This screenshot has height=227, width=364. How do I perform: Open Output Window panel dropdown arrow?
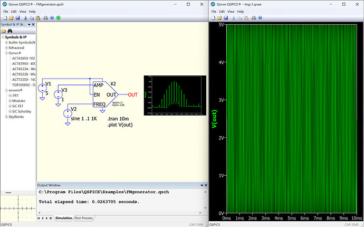(202, 185)
